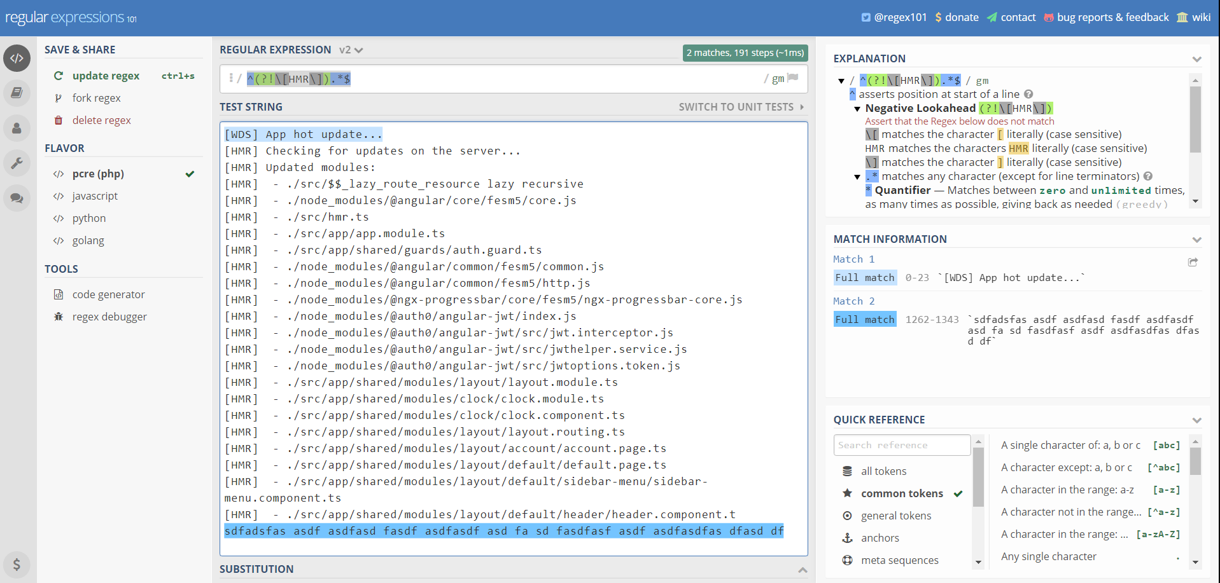Image resolution: width=1220 pixels, height=583 pixels.
Task: Click help icon beside 'except for line terminators'
Action: point(1148,176)
